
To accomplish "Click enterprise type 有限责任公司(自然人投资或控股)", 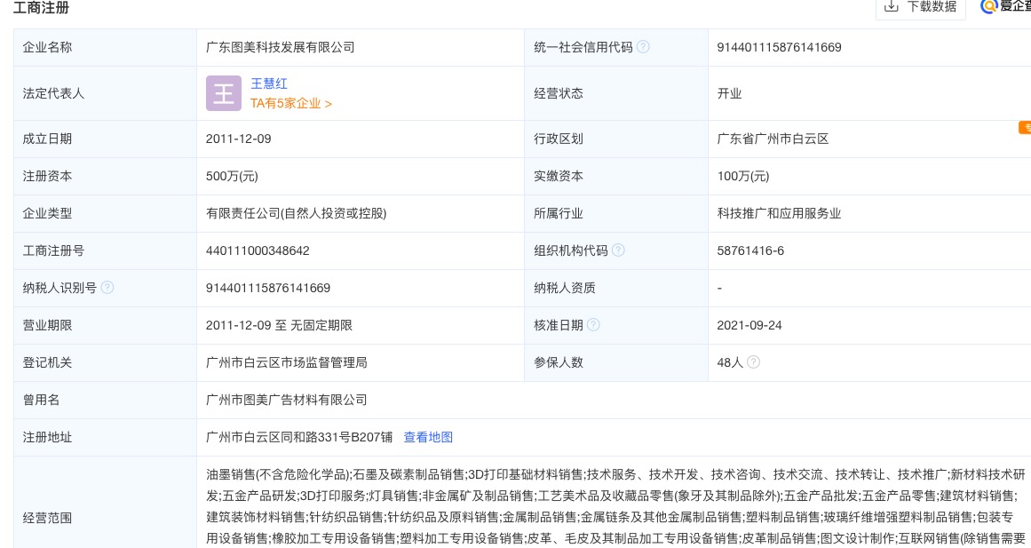I will [297, 213].
